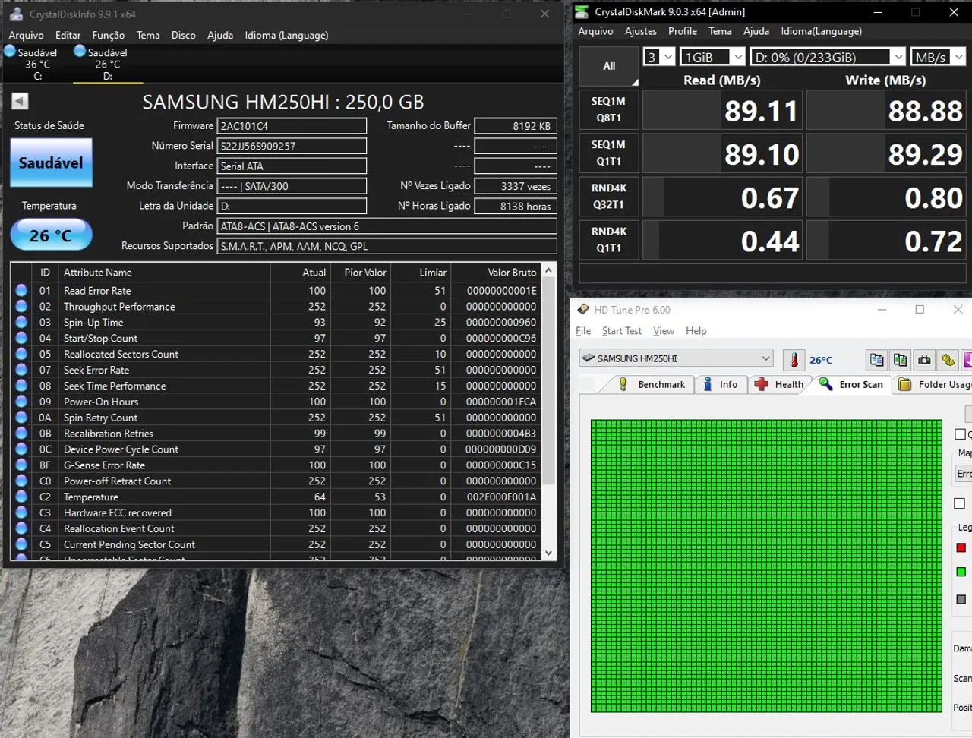Switch to the Health tab in HD Tune
Image resolution: width=972 pixels, height=738 pixels.
(780, 384)
